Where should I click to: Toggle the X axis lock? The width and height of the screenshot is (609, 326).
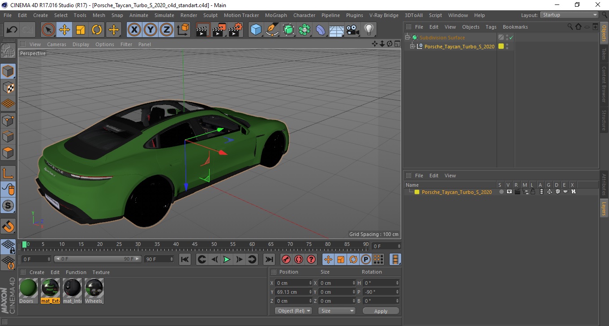pyautogui.click(x=134, y=30)
